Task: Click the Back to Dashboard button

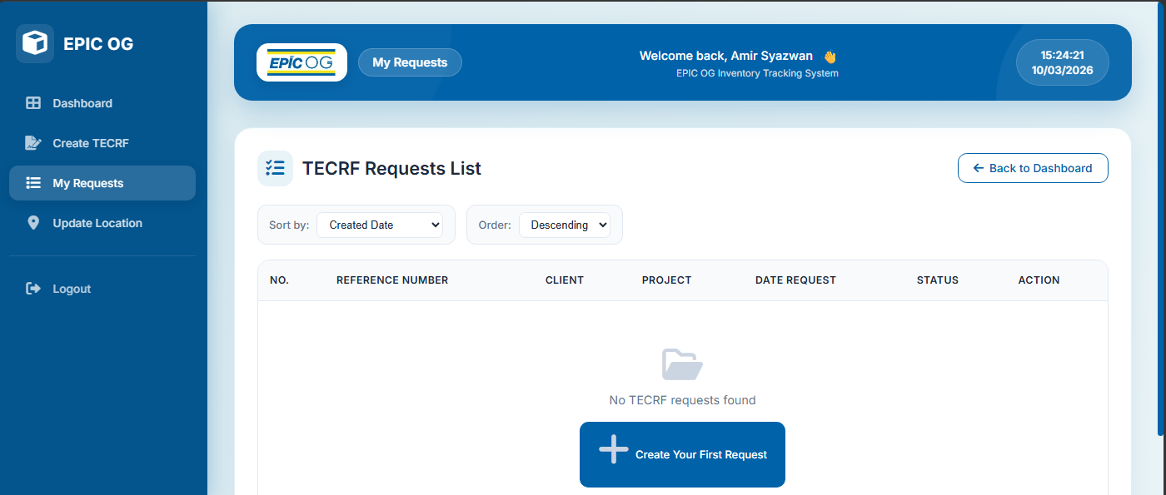Action: click(1033, 168)
